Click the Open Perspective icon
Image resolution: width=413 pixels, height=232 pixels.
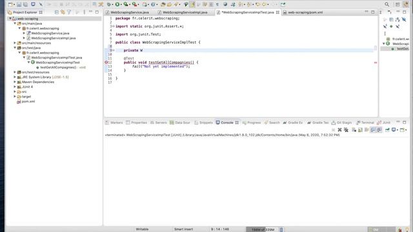click(398, 5)
